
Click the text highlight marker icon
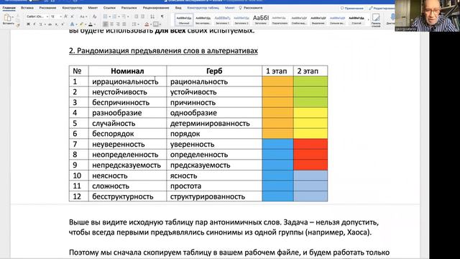(81, 24)
